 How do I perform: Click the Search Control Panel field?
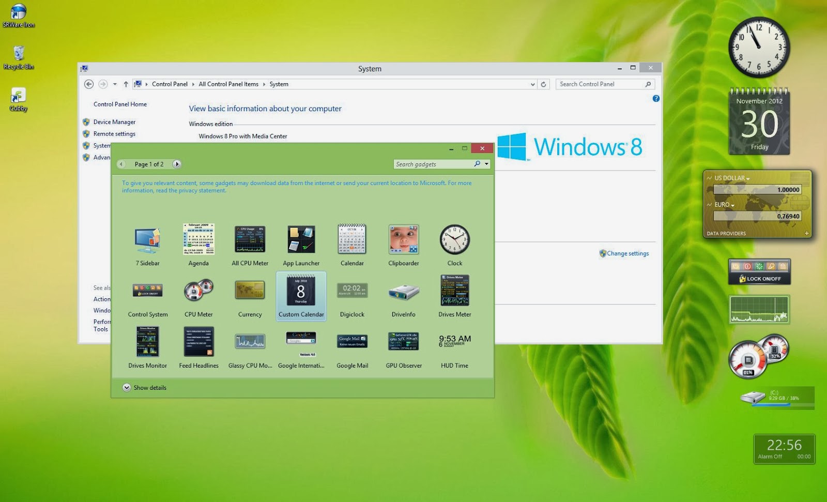point(605,84)
